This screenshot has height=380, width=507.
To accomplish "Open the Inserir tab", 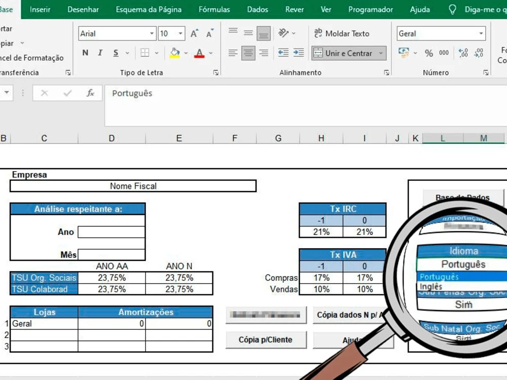I will [40, 9].
